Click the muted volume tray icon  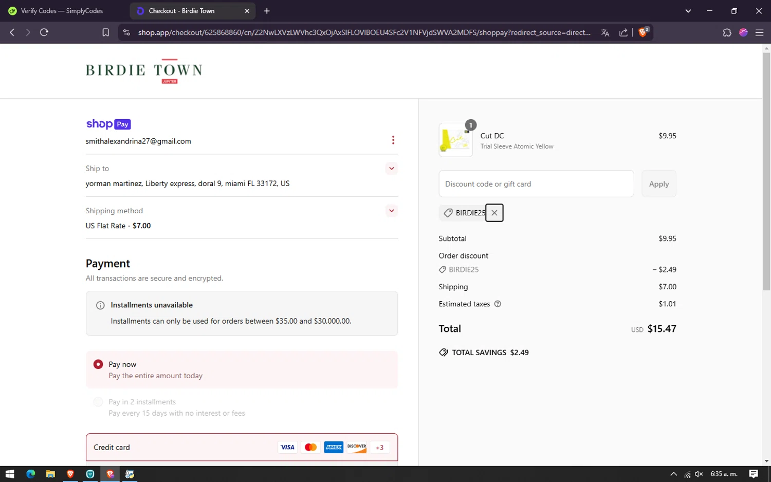click(x=699, y=474)
